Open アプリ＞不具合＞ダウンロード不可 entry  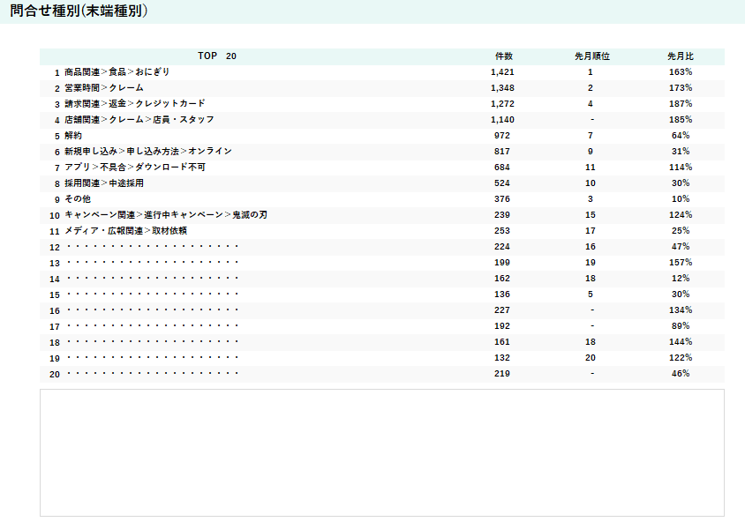[x=134, y=167]
